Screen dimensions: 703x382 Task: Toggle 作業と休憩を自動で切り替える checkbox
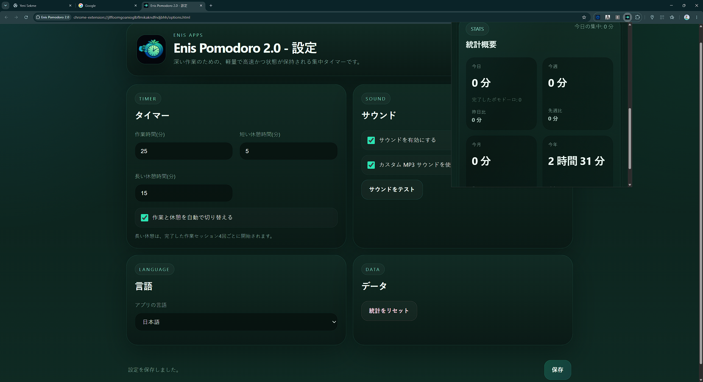point(144,218)
